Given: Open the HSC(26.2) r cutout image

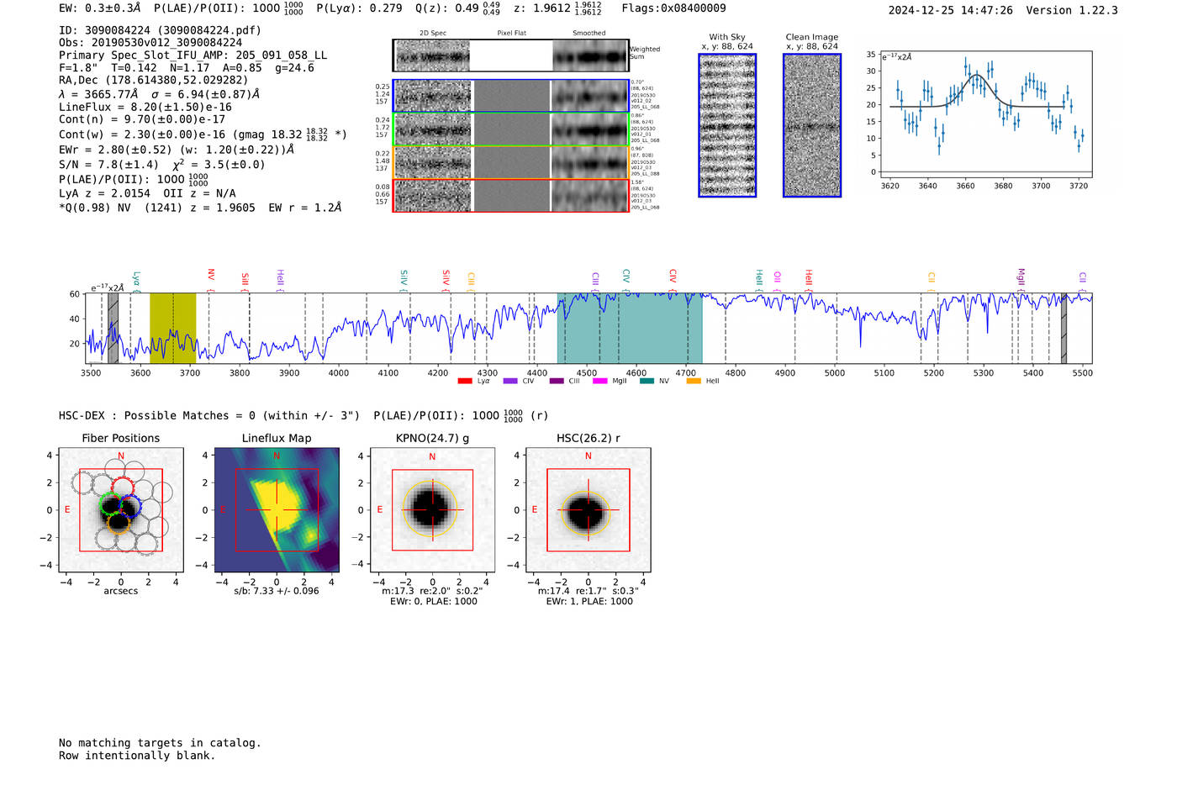Looking at the screenshot, I should 588,510.
